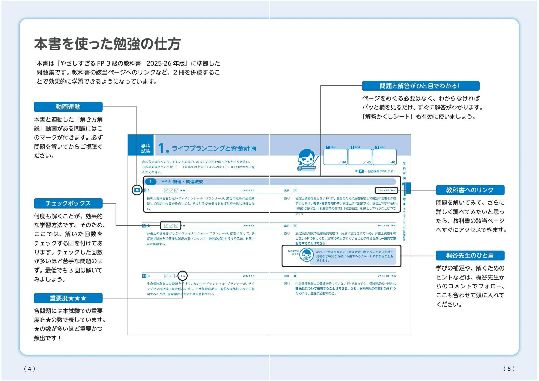Open the テキスト1章 textbook link on question 3
This screenshot has height=381, width=539.
[x=387, y=276]
